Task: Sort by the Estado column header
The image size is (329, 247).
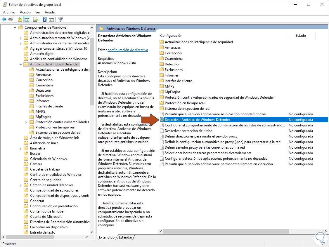Action: click(301, 36)
